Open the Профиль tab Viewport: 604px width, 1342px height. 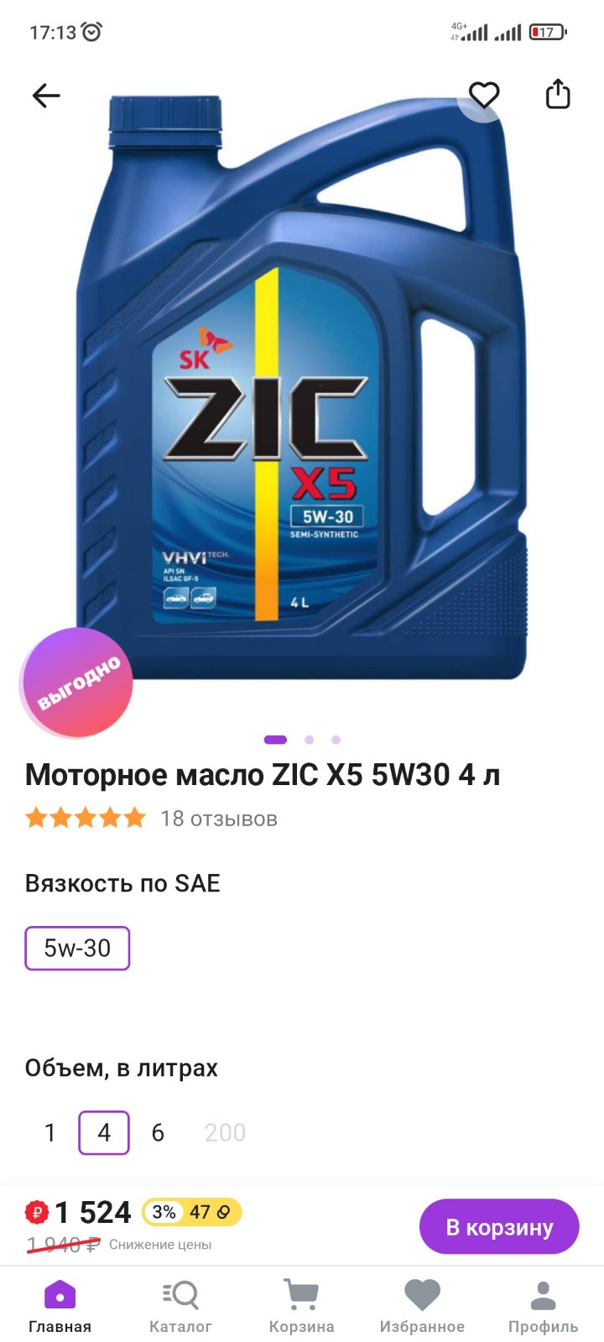pos(543,1307)
